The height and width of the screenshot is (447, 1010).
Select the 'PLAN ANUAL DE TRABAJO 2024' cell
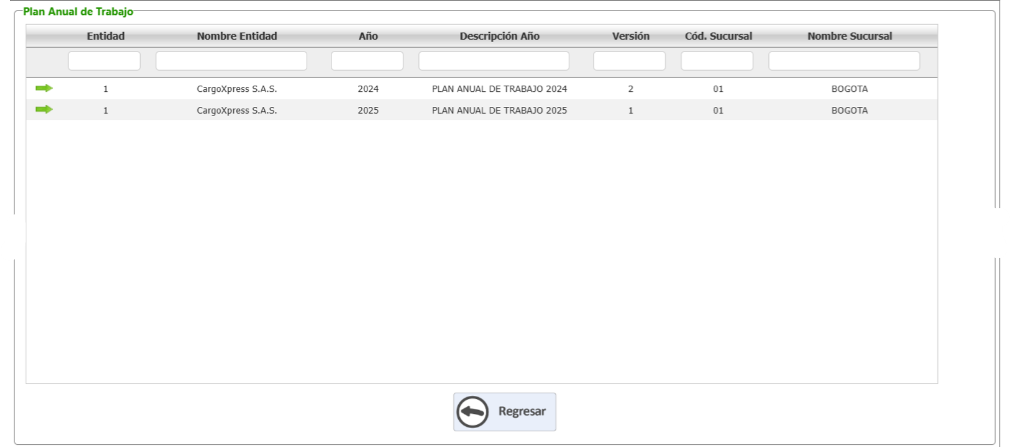point(500,89)
